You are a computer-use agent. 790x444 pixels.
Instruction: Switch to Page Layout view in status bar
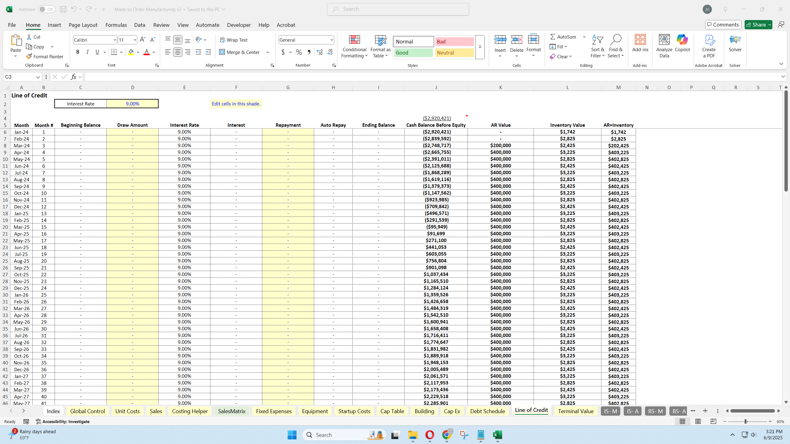(698, 421)
